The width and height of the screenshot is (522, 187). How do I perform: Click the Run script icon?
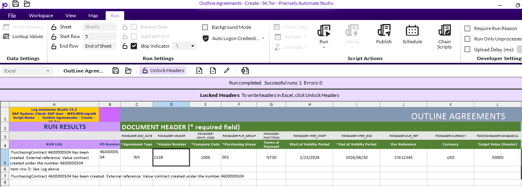point(324,30)
